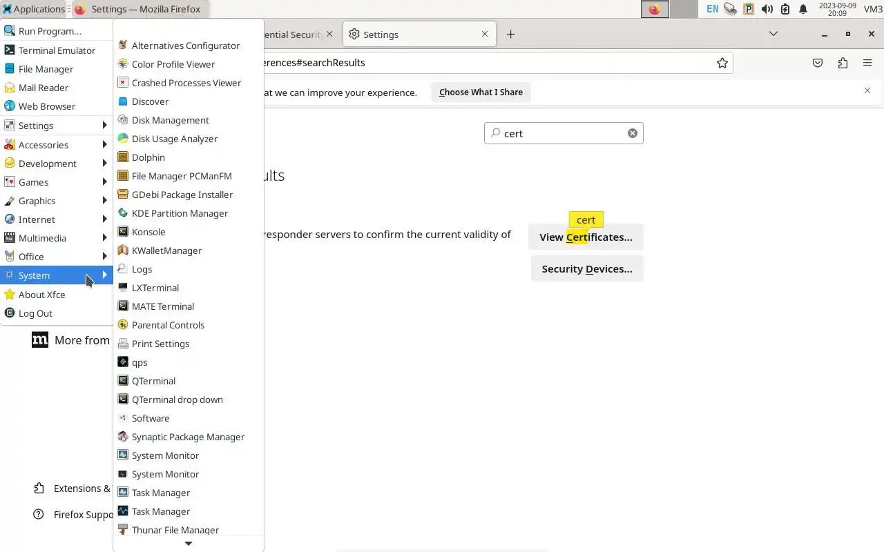Click the Settings — Mozilla Firefox taskbar button
The height and width of the screenshot is (552, 884).
(x=140, y=9)
